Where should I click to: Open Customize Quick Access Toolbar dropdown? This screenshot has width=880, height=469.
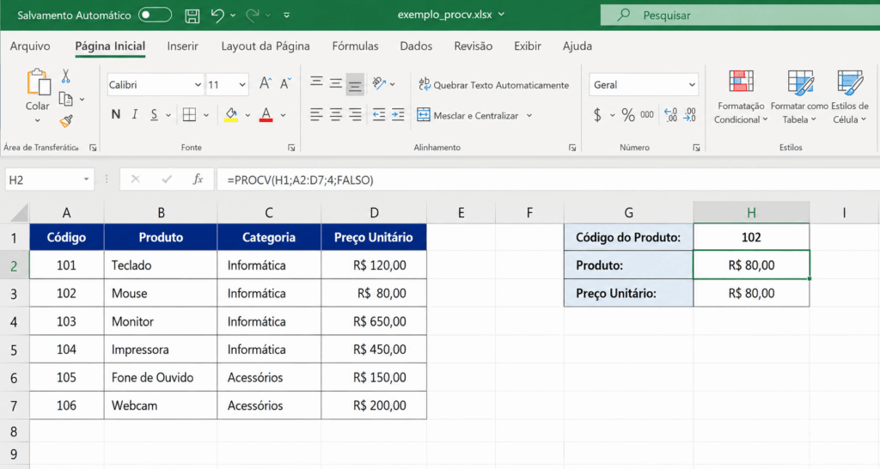point(286,15)
